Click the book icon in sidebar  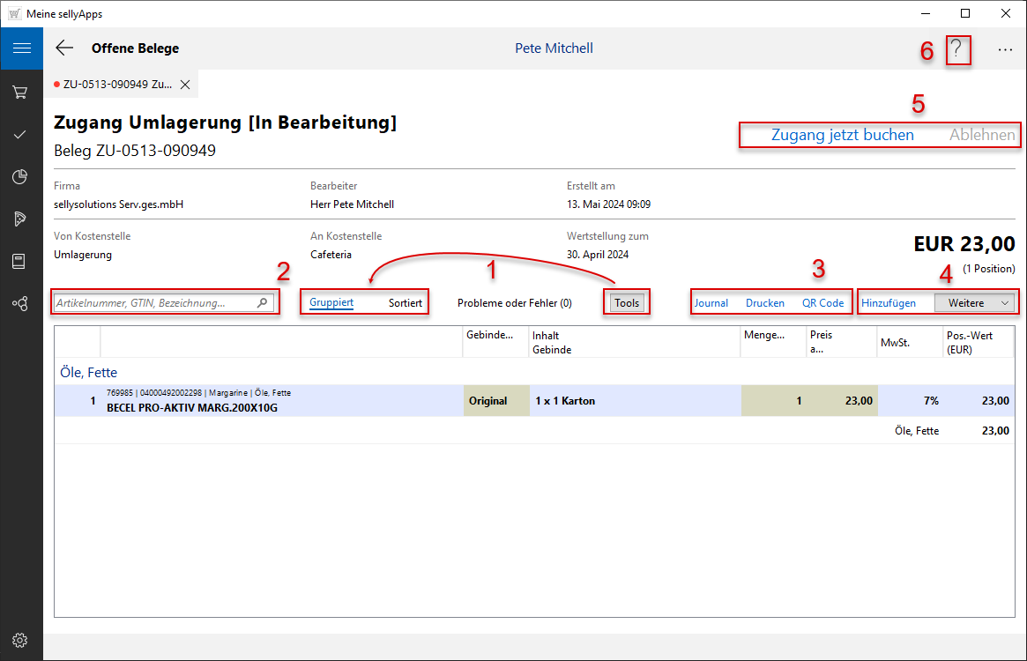20,262
